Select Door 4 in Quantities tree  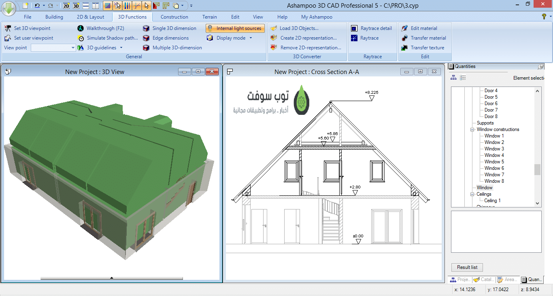point(491,91)
